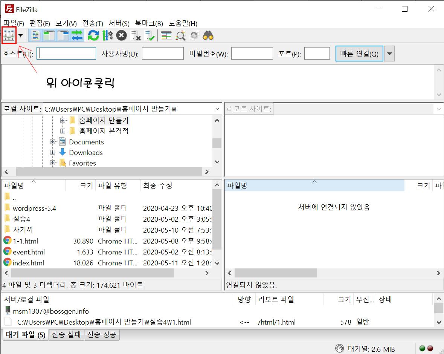Sort local files by 최종 수정 column
Image resolution: width=444 pixels, height=354 pixels.
pos(176,185)
